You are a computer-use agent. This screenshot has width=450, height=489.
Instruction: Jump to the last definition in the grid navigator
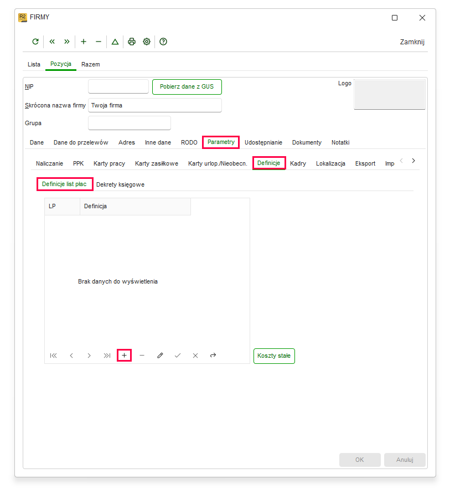tap(107, 356)
